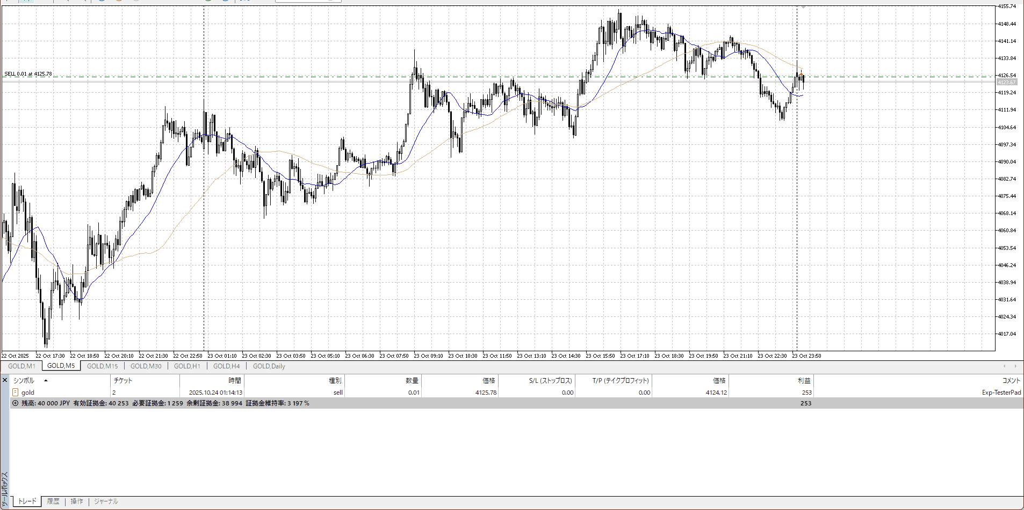
Task: Switch to the GOLD,M1 chart tab
Action: 21,366
